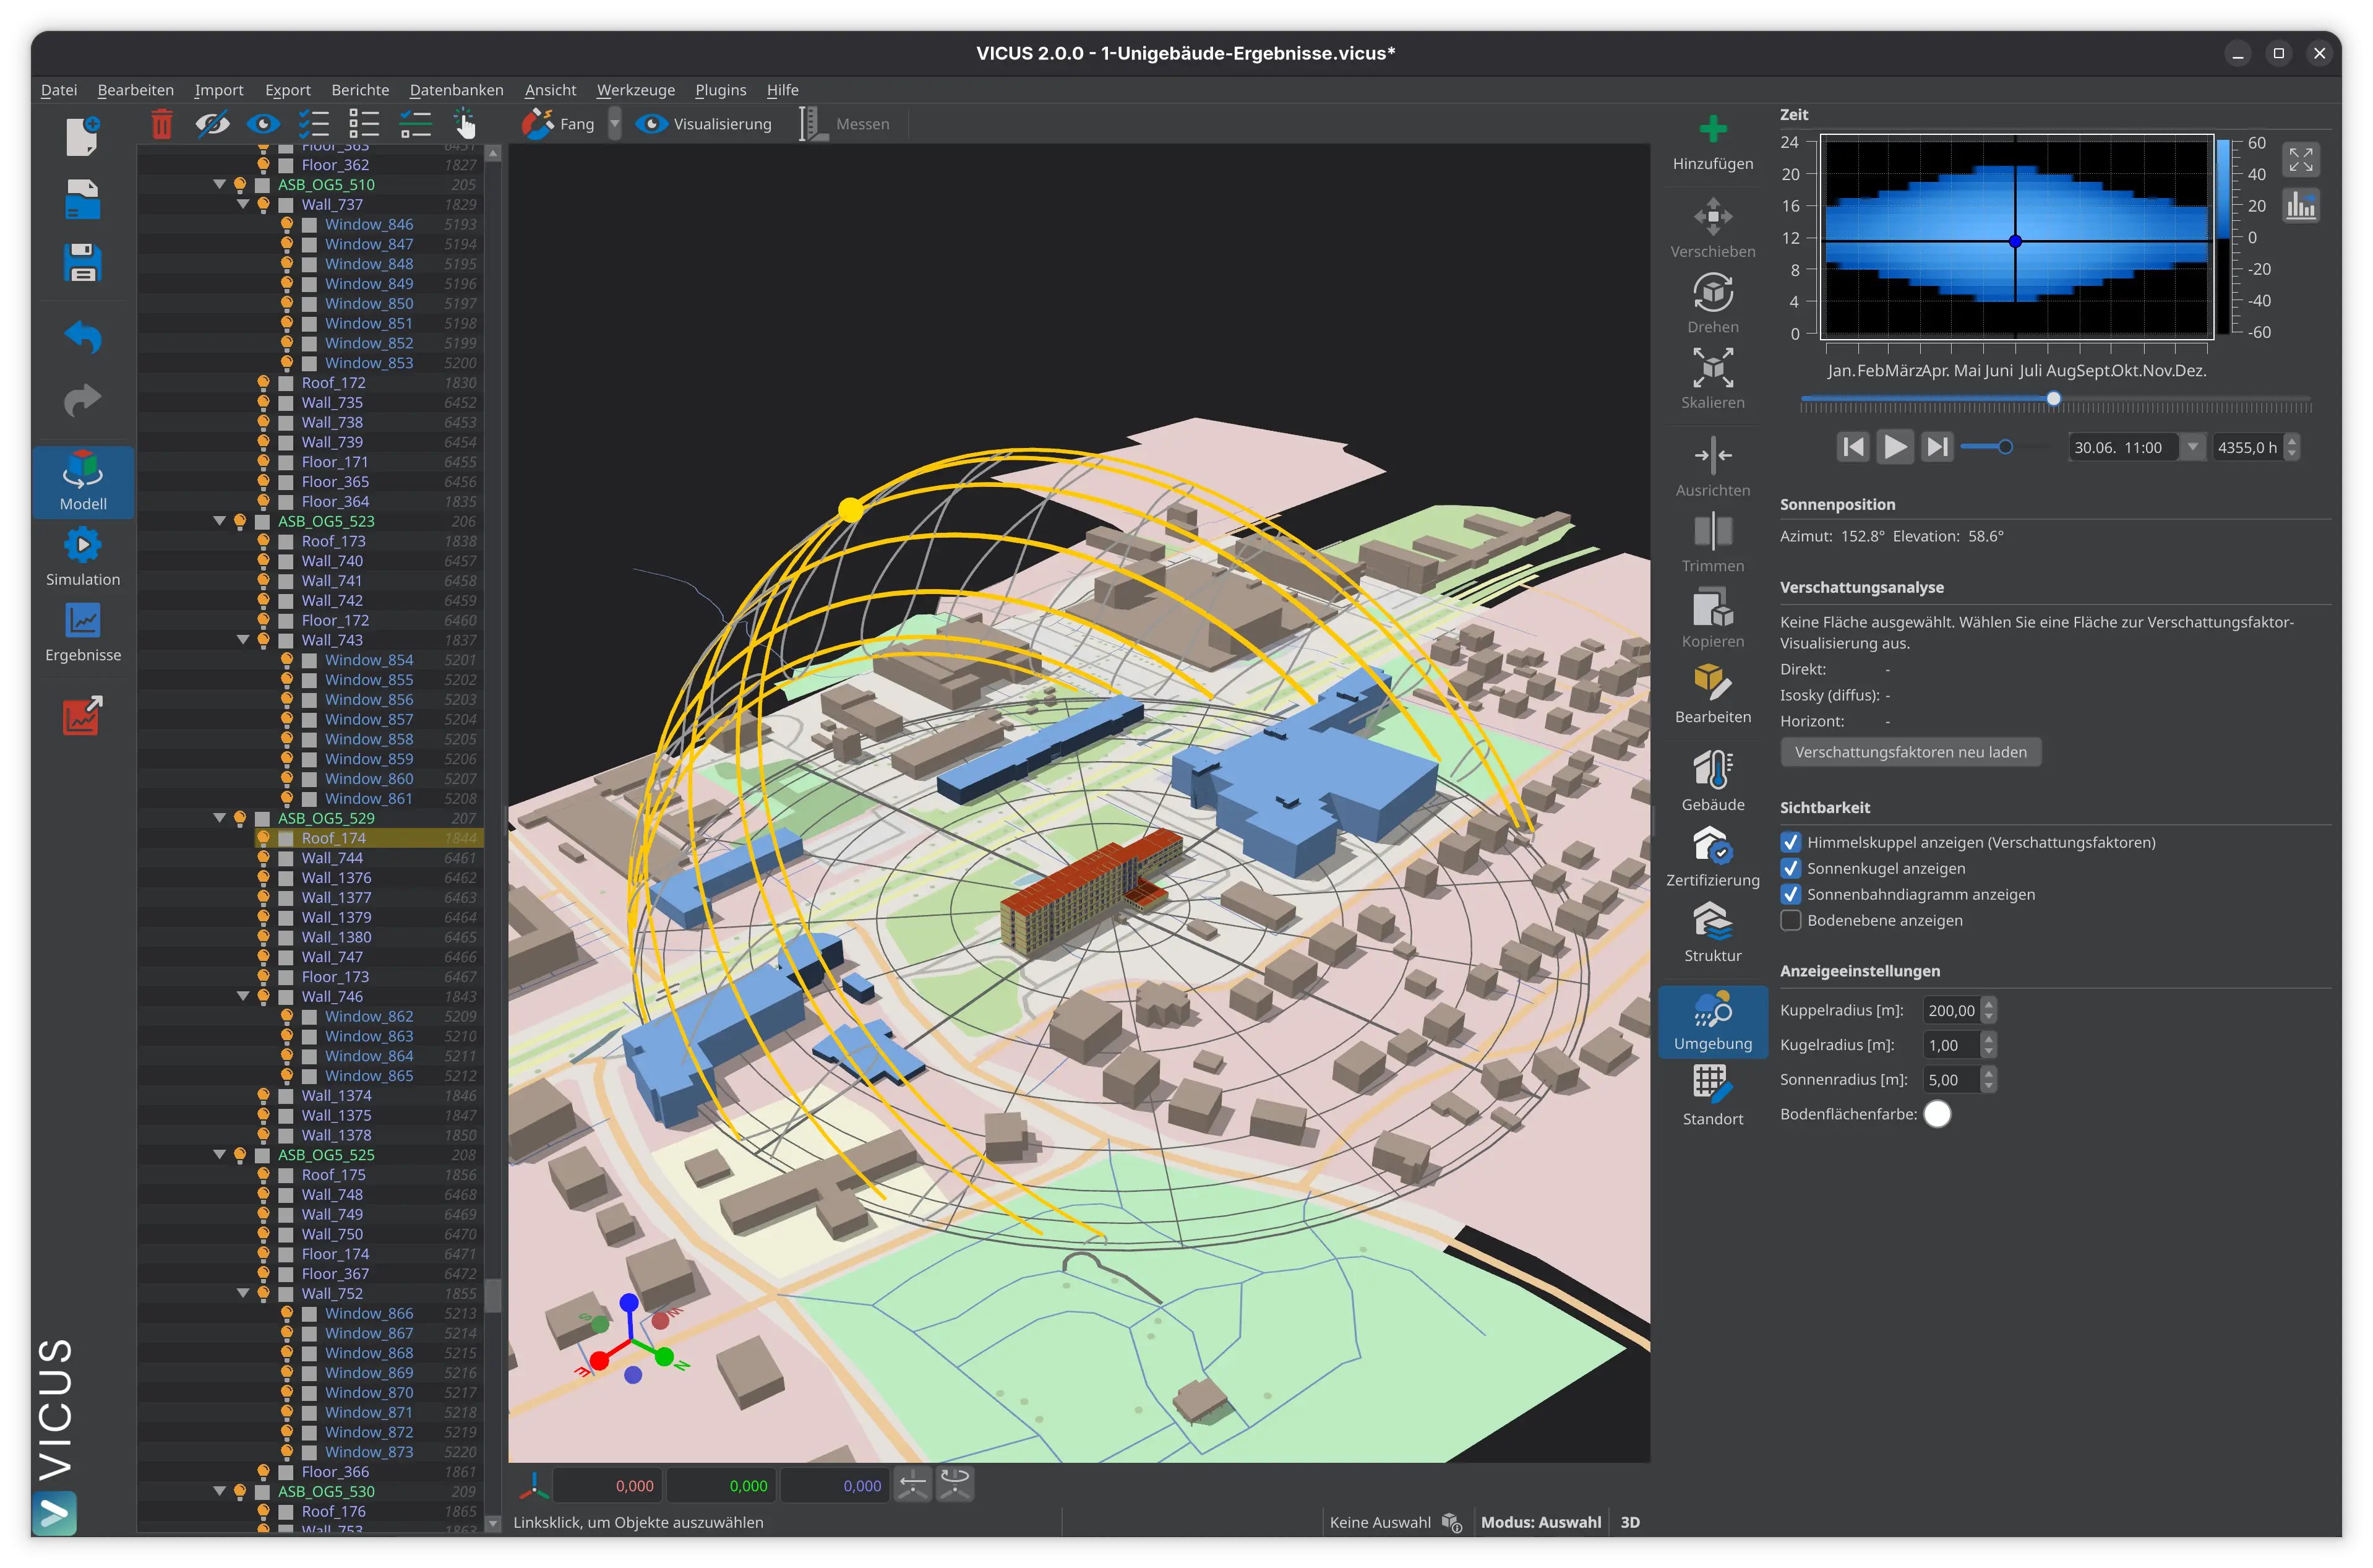The image size is (2373, 1568).
Task: Open the Simulation view in sidebar
Action: click(x=83, y=557)
